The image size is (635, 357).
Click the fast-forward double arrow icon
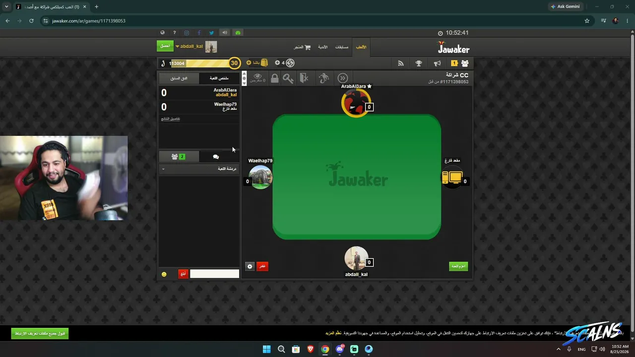[343, 78]
